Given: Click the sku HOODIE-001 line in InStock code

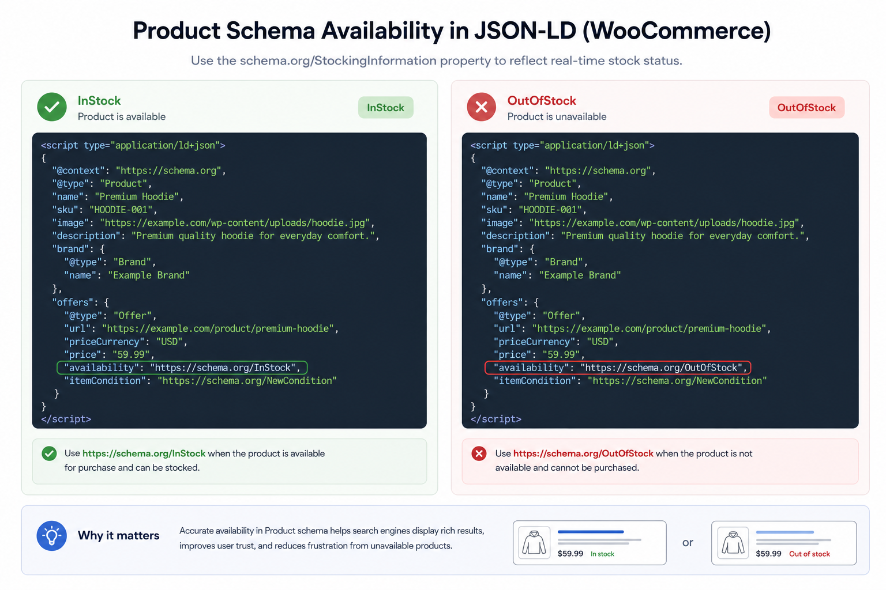Looking at the screenshot, I should coord(104,210).
